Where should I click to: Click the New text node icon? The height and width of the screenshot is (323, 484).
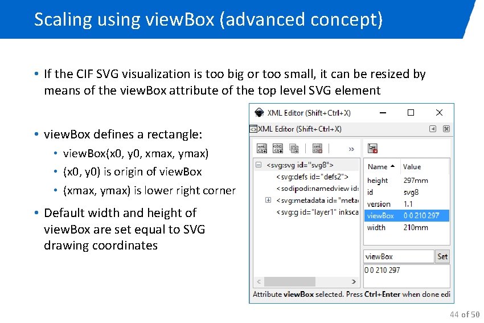click(x=278, y=149)
